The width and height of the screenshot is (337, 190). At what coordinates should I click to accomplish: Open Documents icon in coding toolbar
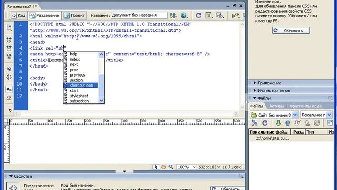click(x=9, y=27)
